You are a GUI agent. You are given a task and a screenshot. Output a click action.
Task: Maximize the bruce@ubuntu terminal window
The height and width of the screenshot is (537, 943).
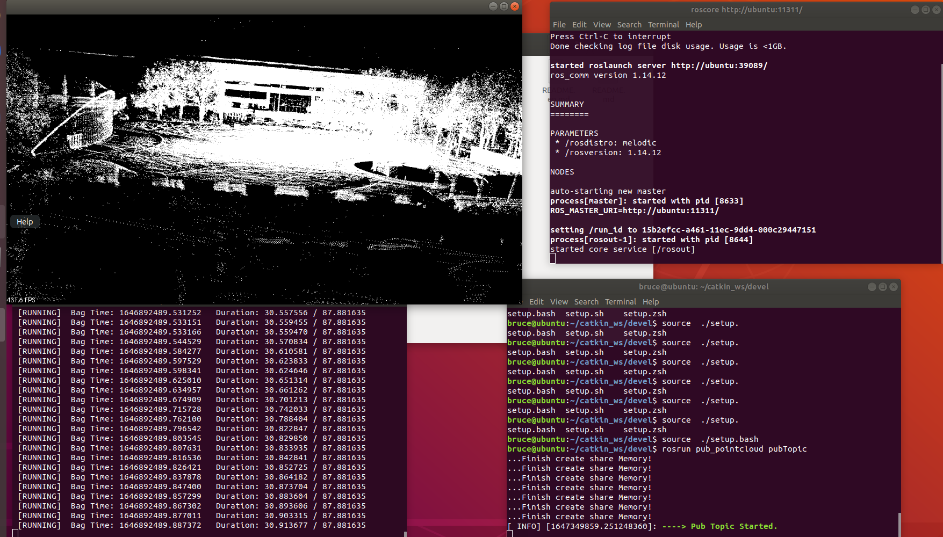point(883,287)
